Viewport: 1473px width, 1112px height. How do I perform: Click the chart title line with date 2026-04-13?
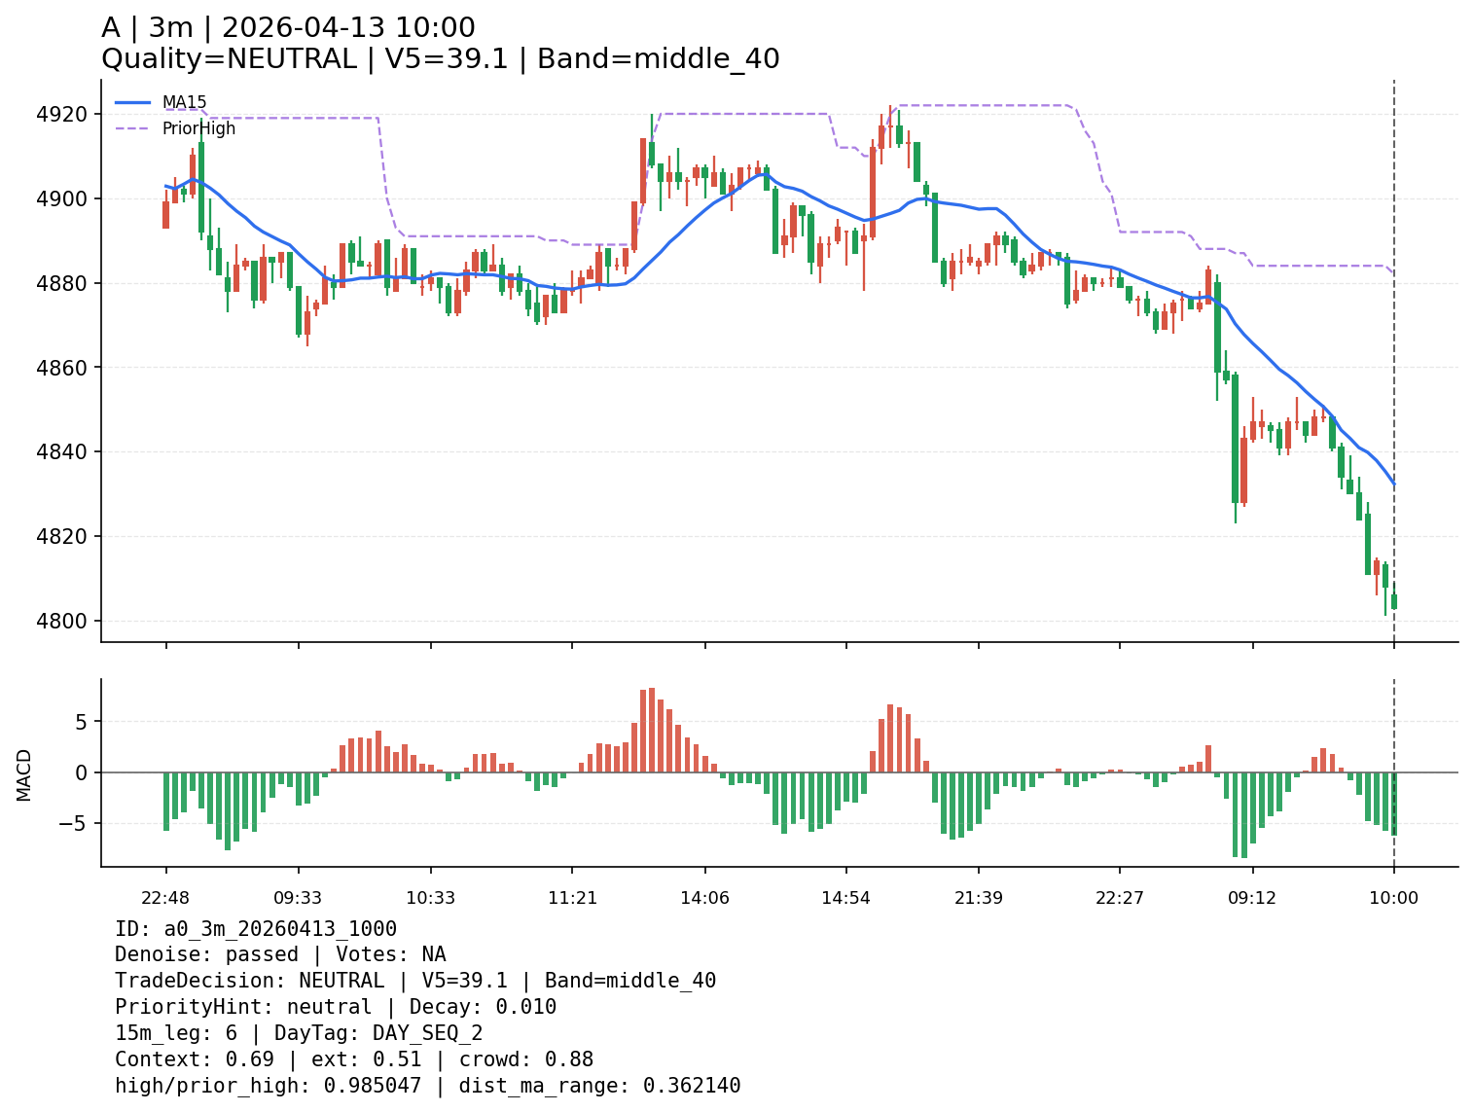[288, 28]
